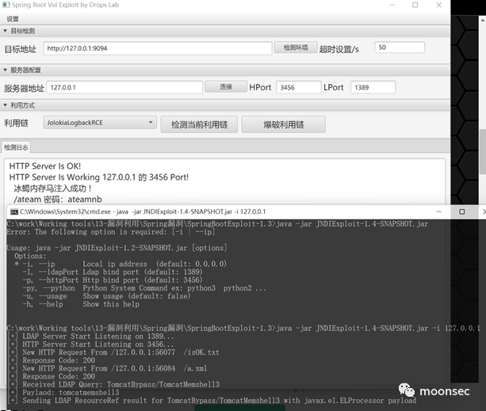
Task: Collapse the 服务器配置 section
Action: (5, 70)
